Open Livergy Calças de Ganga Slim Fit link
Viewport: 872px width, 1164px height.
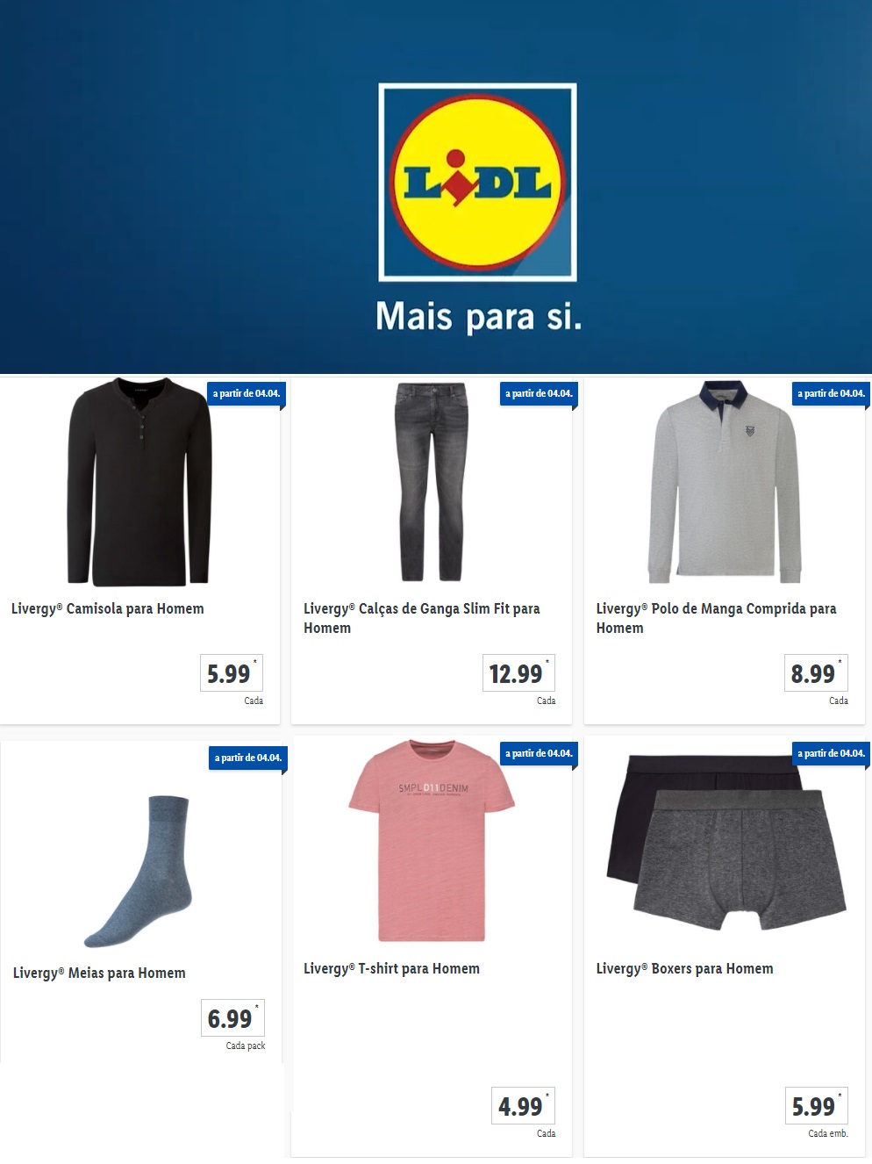click(422, 618)
